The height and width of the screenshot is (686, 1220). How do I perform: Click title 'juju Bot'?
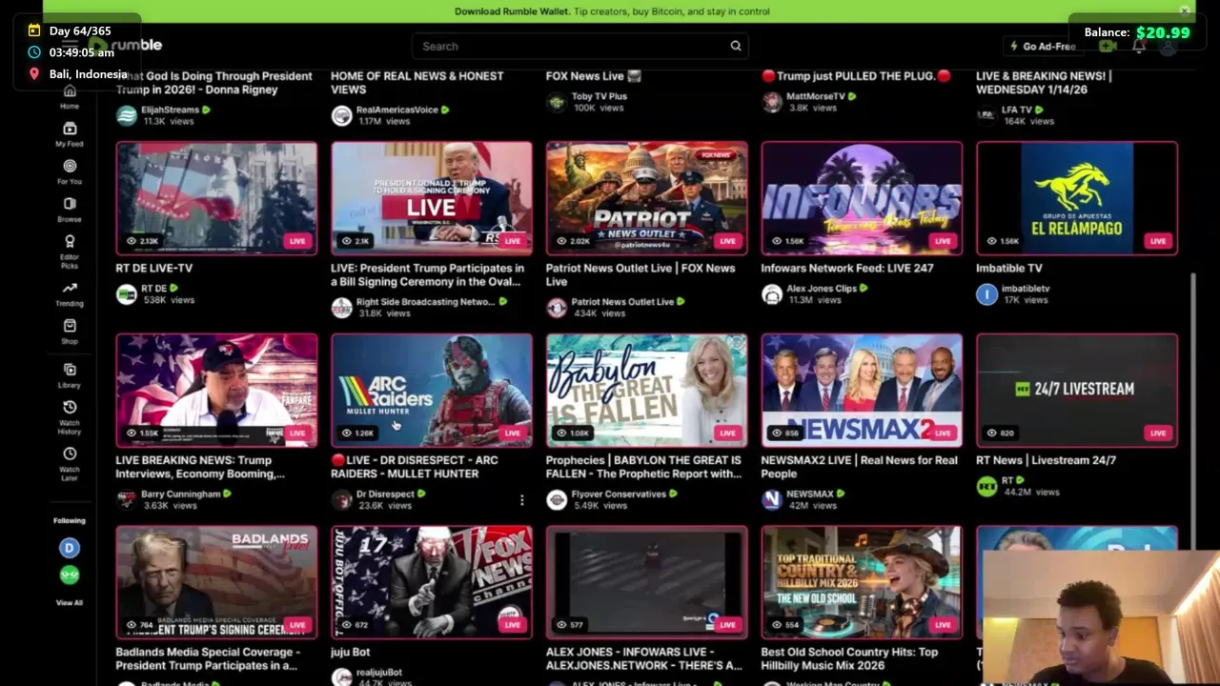coord(350,653)
